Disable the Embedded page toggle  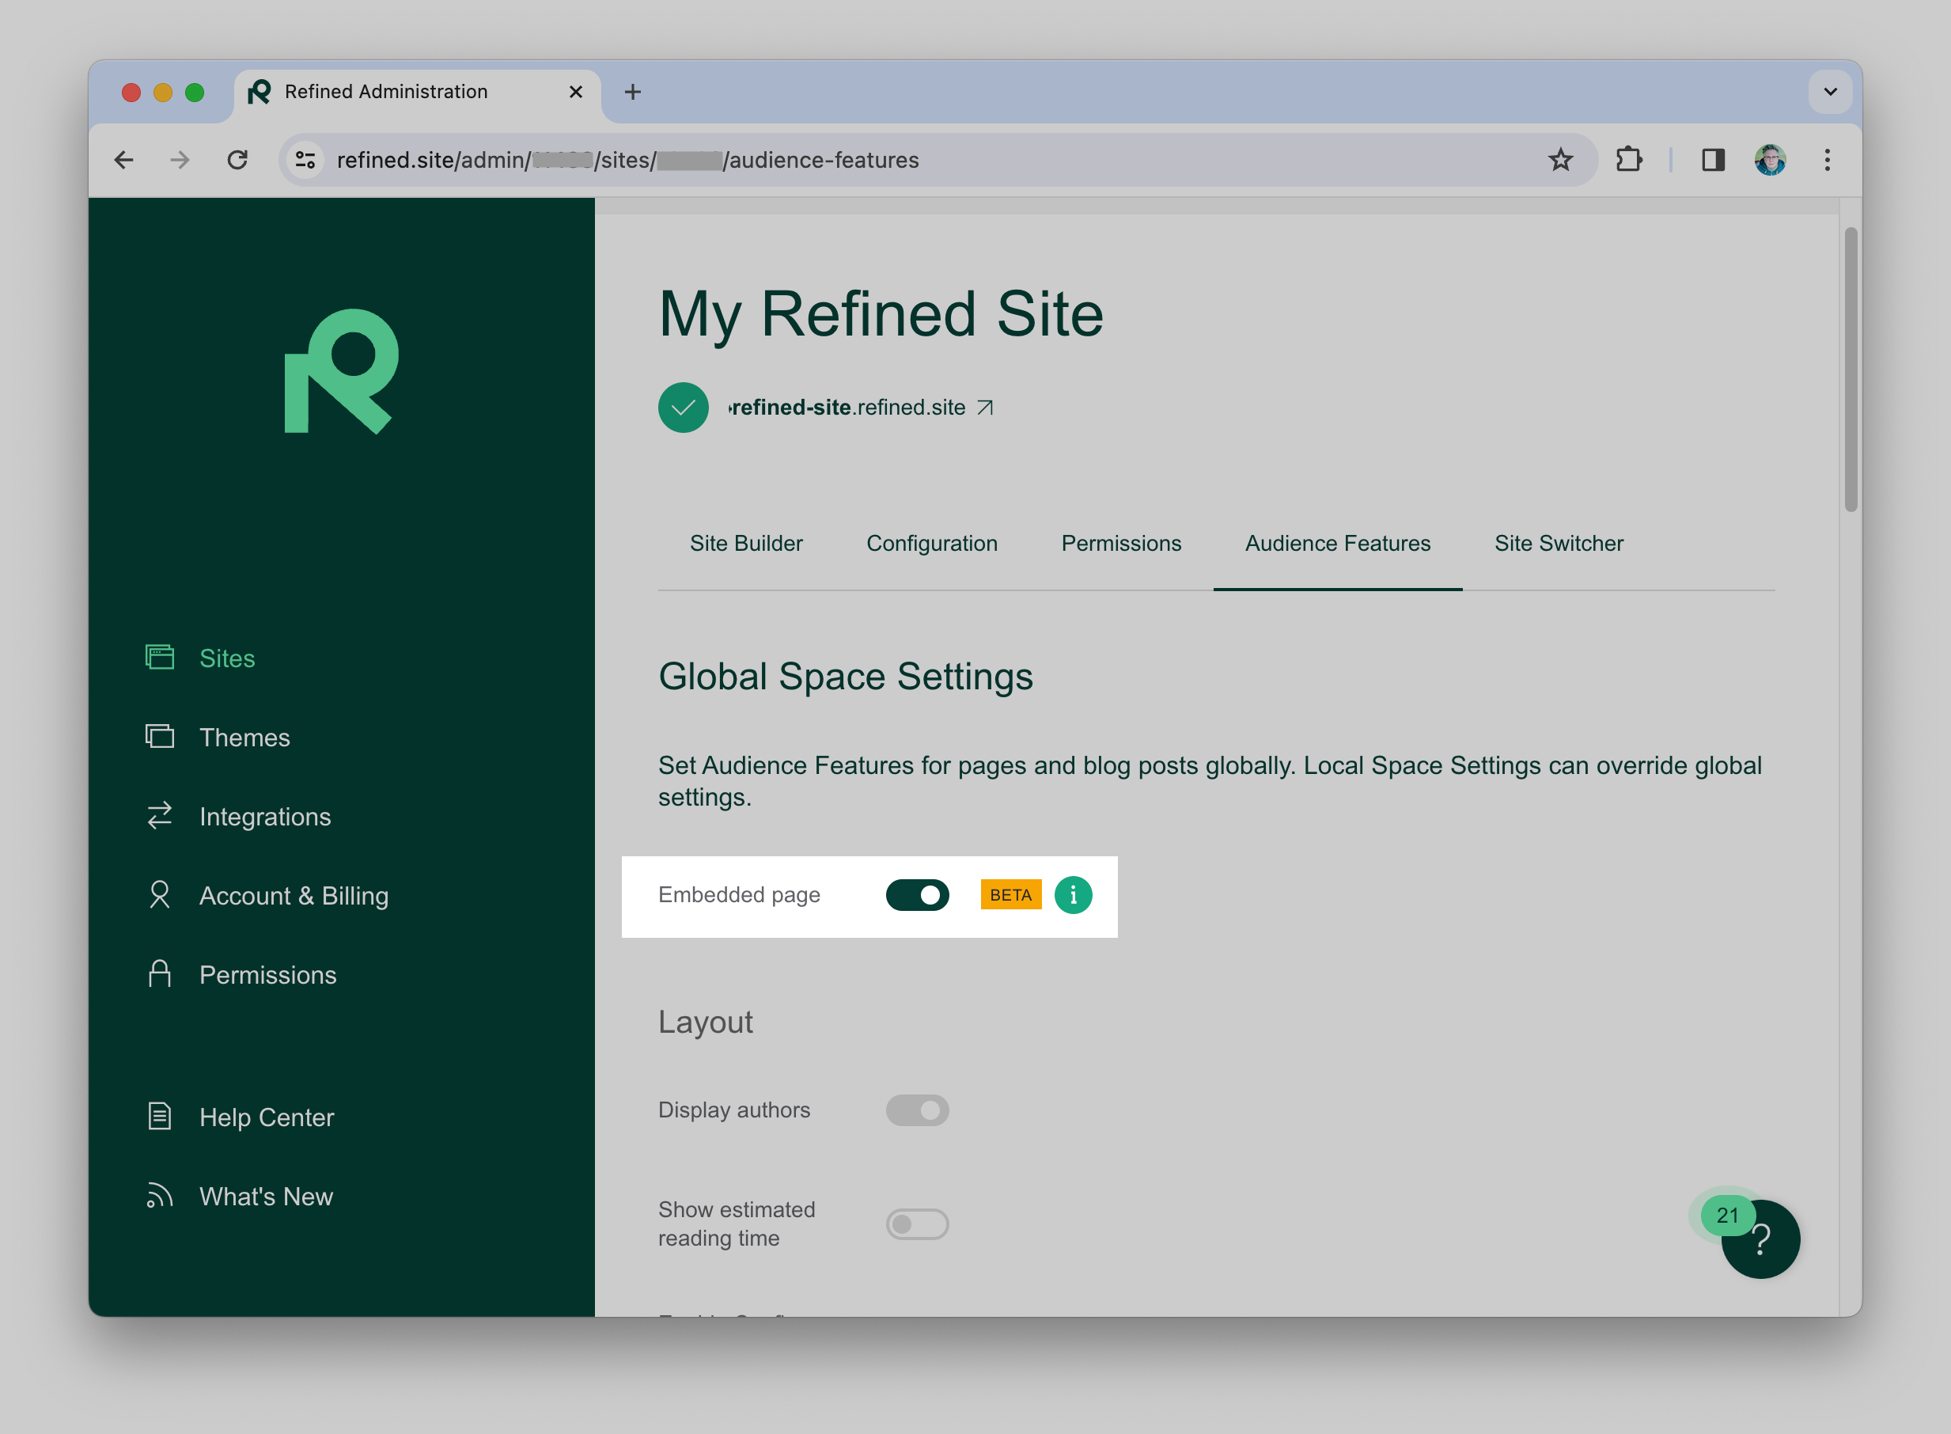tap(918, 895)
